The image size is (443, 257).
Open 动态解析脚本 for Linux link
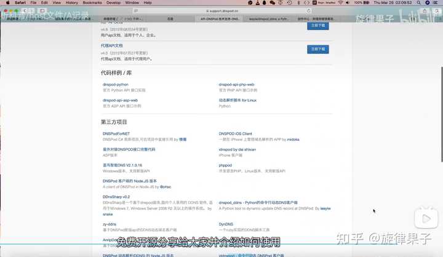[237, 100]
